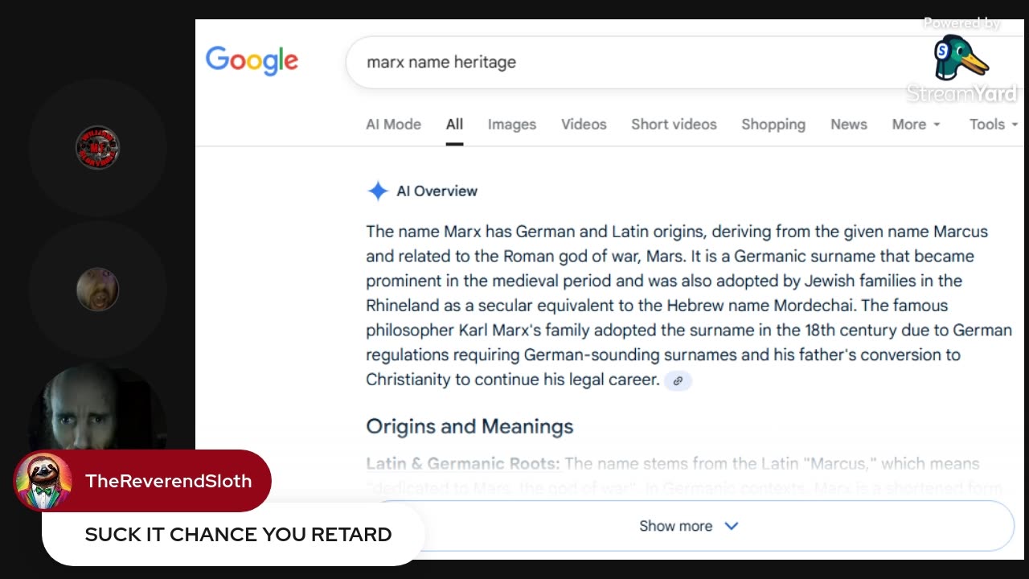Switch to AI Mode tab

coord(393,124)
